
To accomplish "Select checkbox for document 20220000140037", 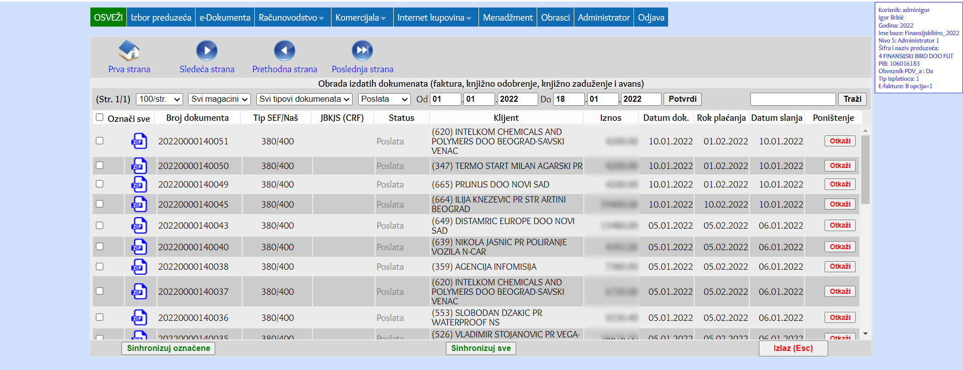I will click(99, 291).
